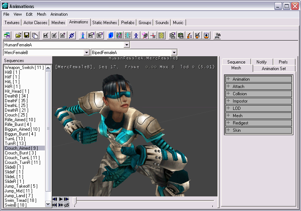Image resolution: width=301 pixels, height=211 pixels.
Task: Click the dock/undock browser icon at far left
Action: (7, 35)
